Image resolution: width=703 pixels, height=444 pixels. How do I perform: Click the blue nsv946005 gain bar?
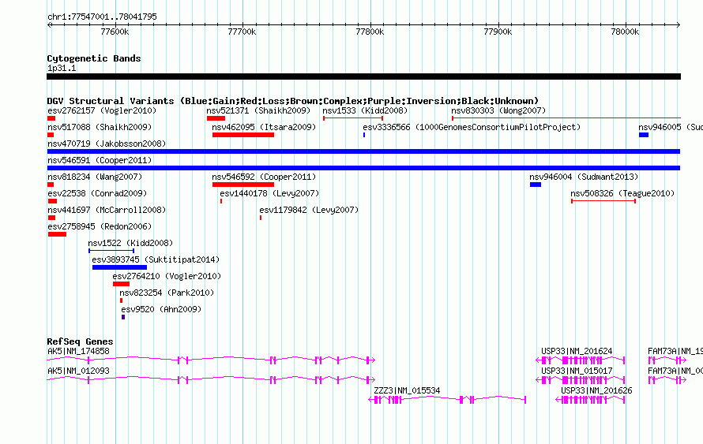click(x=644, y=135)
